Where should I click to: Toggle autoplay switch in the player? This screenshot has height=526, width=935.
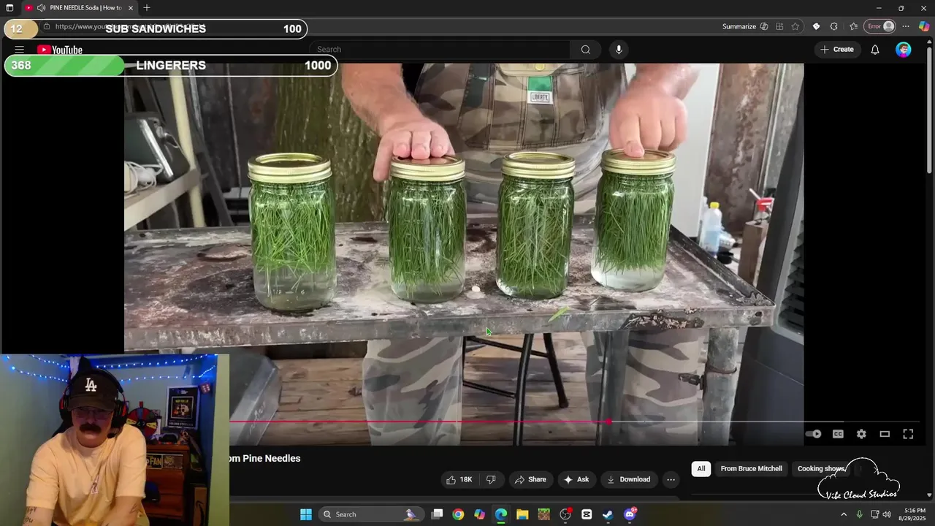(x=814, y=434)
